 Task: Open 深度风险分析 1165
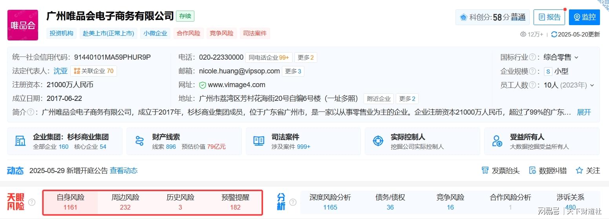point(330,202)
